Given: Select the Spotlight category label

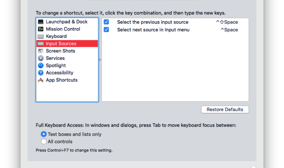Looking at the screenshot, I should pos(56,65).
